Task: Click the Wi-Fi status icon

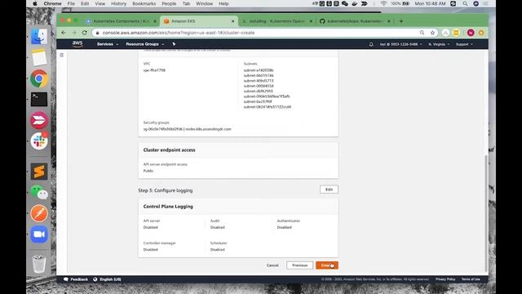Action: coord(383,3)
